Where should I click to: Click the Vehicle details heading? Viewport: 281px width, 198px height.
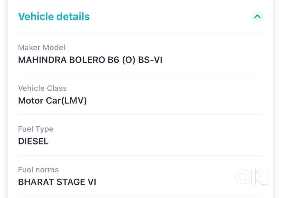54,17
